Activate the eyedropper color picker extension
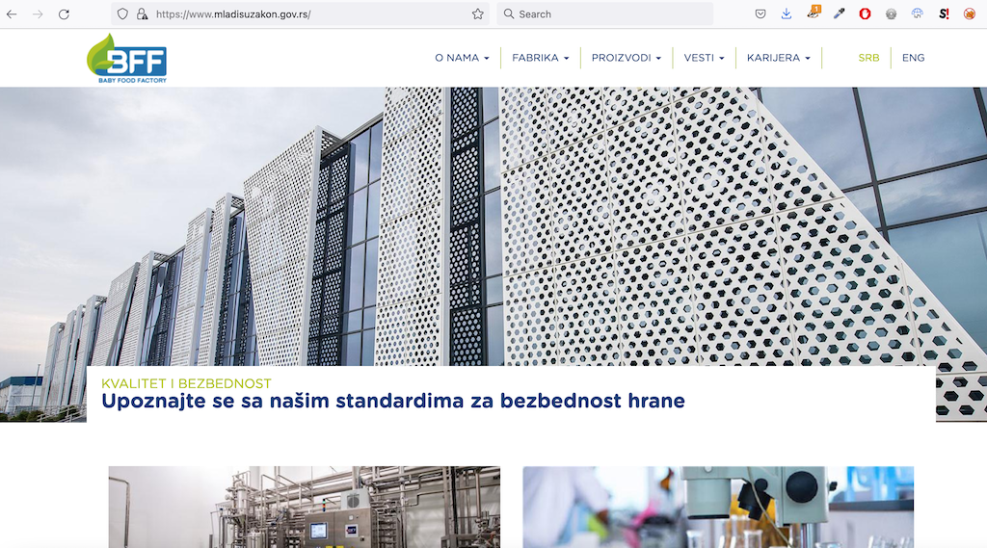 tap(840, 13)
